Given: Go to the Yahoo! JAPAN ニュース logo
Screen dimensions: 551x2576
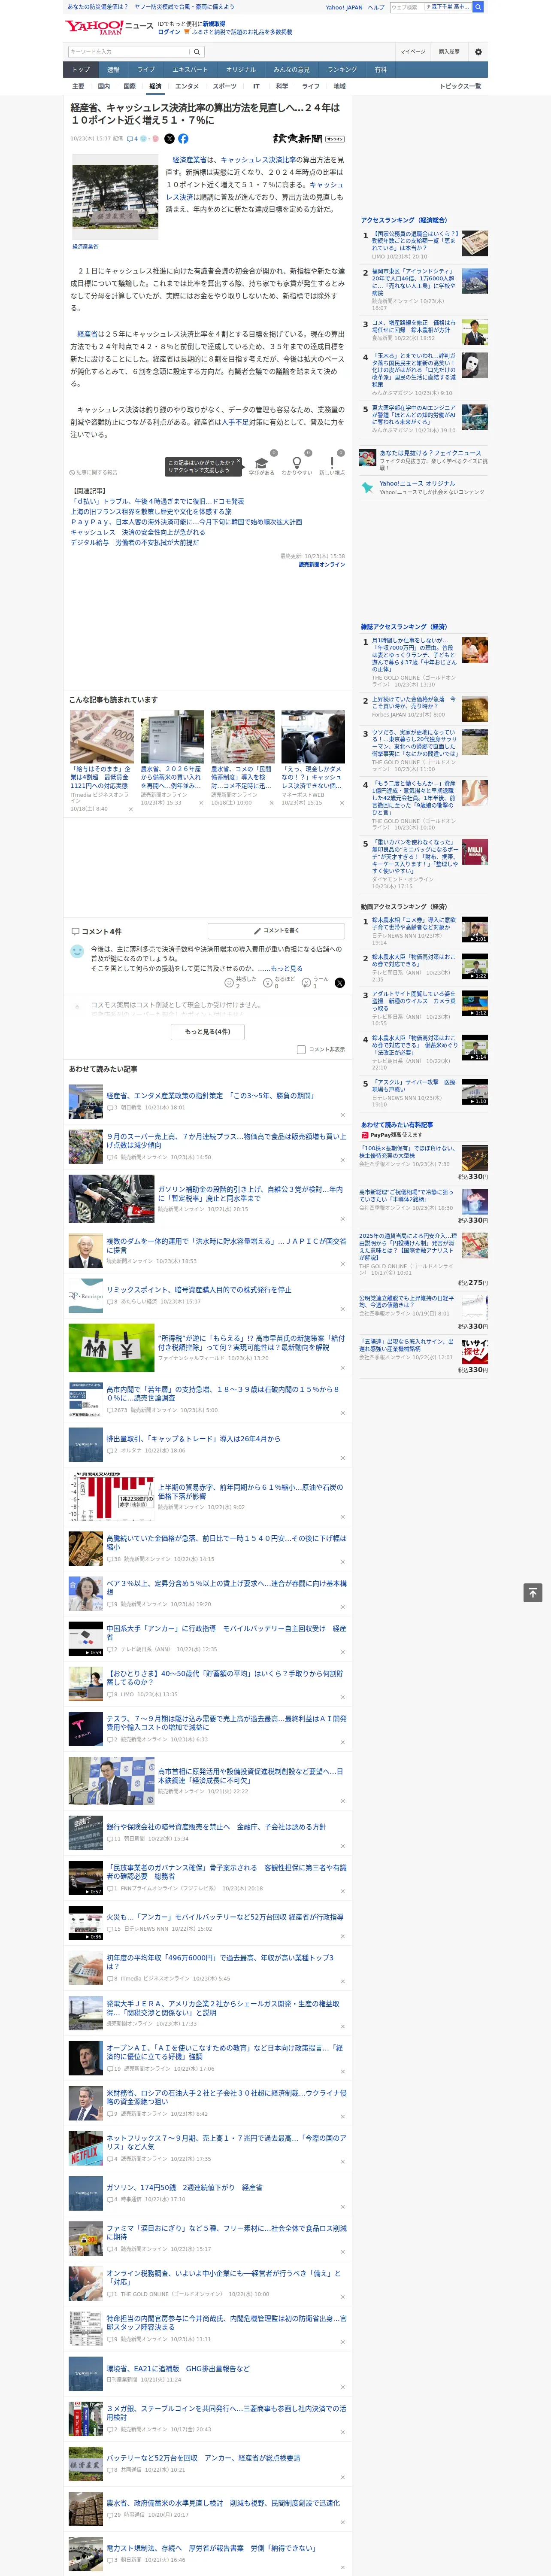Looking at the screenshot, I should pos(110,27).
